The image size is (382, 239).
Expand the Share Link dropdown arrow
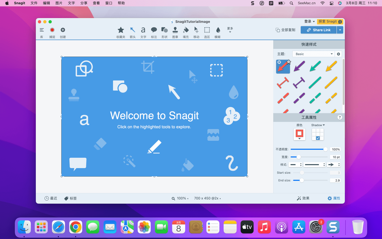click(340, 30)
